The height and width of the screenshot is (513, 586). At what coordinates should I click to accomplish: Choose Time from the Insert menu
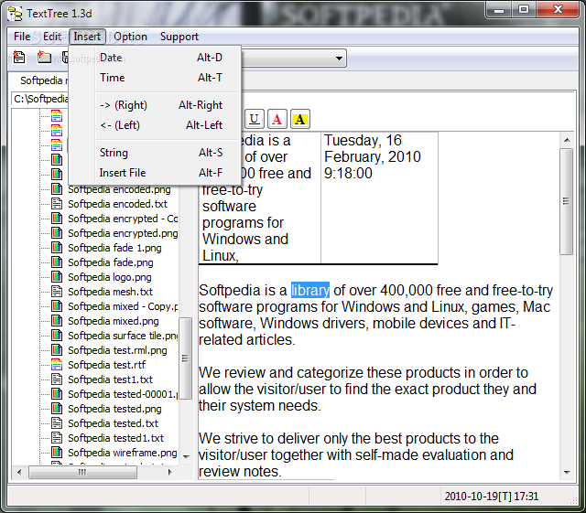pos(155,78)
